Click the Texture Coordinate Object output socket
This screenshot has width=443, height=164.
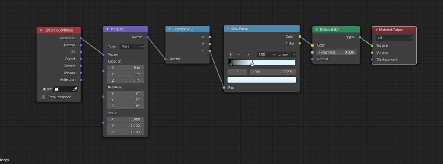81,59
